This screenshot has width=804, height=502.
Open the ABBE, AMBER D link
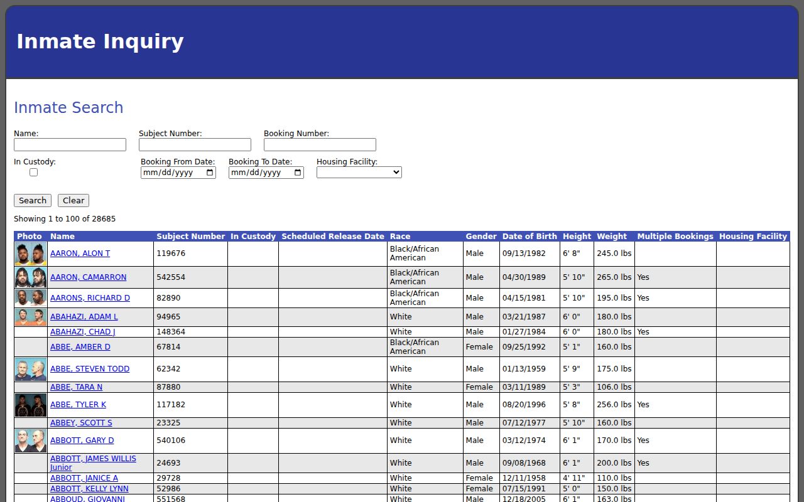click(x=80, y=347)
